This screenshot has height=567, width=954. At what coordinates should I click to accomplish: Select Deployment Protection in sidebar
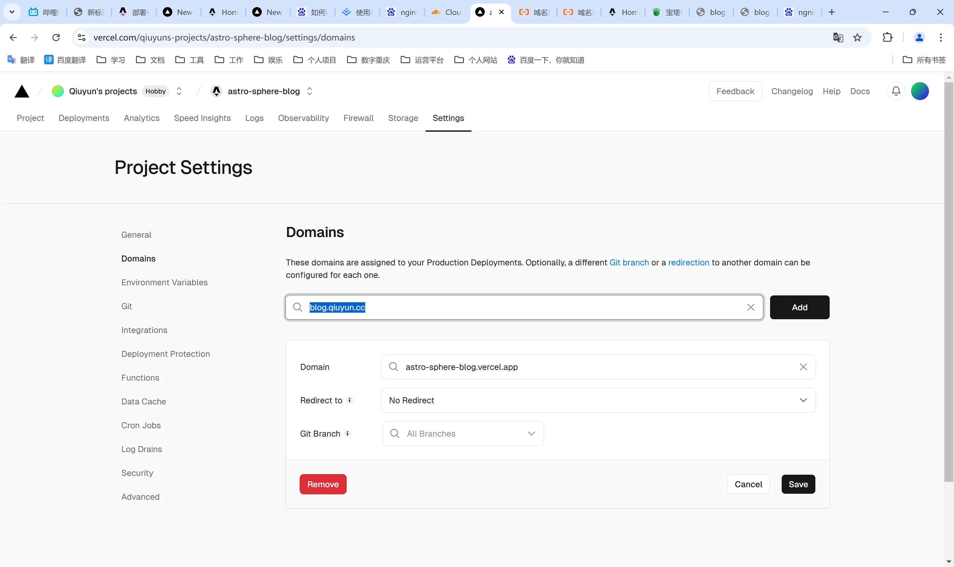[166, 354]
